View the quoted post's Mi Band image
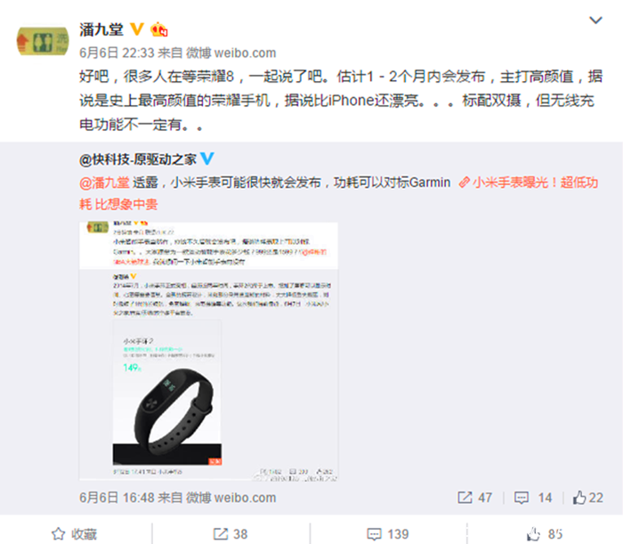The width and height of the screenshot is (623, 544). (x=208, y=352)
